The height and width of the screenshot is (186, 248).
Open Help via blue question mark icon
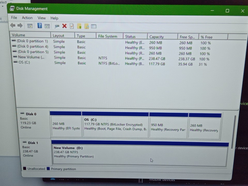40,26
